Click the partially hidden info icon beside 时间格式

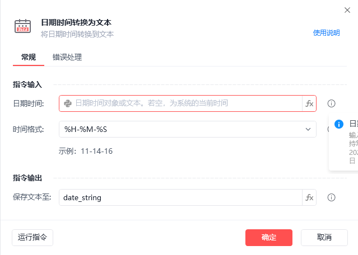[329, 129]
